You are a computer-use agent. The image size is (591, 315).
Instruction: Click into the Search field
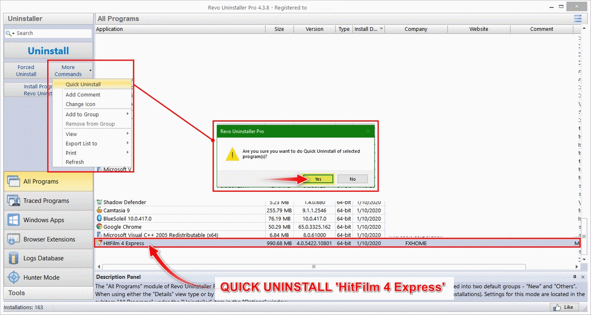pyautogui.click(x=53, y=33)
